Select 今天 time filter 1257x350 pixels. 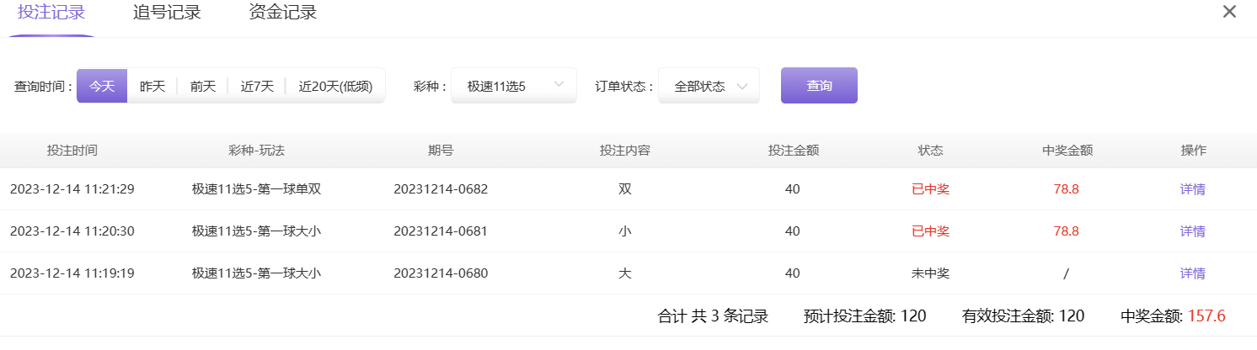click(102, 86)
